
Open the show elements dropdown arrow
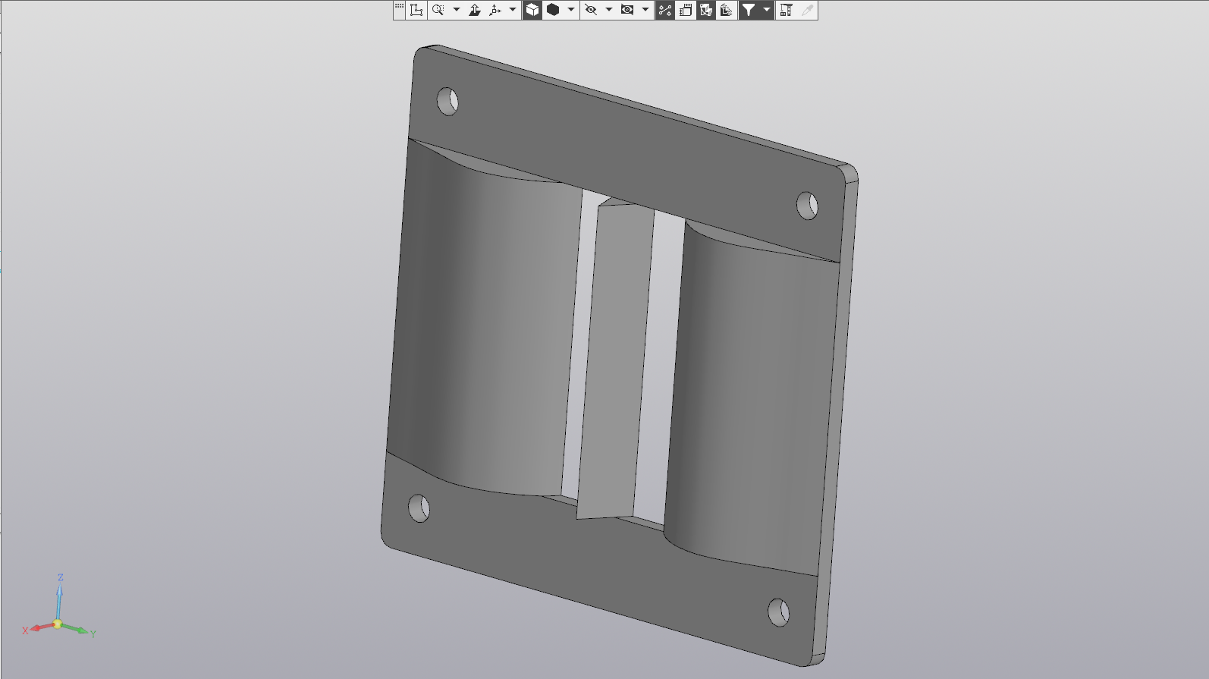[645, 10]
